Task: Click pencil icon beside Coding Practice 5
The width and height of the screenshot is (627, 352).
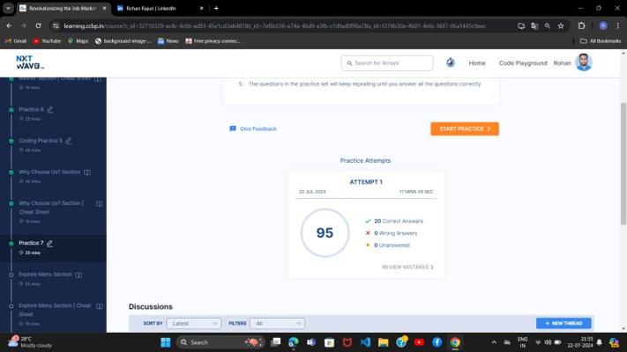Action: coord(69,141)
